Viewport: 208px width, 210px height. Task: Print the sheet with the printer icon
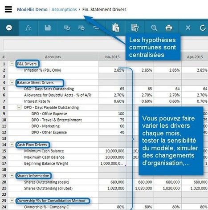click(169, 28)
